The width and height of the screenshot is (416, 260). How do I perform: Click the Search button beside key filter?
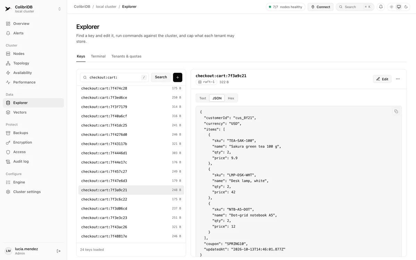coord(161,77)
